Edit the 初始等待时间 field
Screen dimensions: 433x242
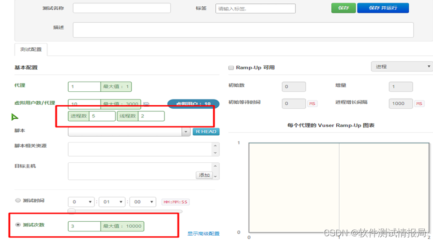(x=294, y=104)
